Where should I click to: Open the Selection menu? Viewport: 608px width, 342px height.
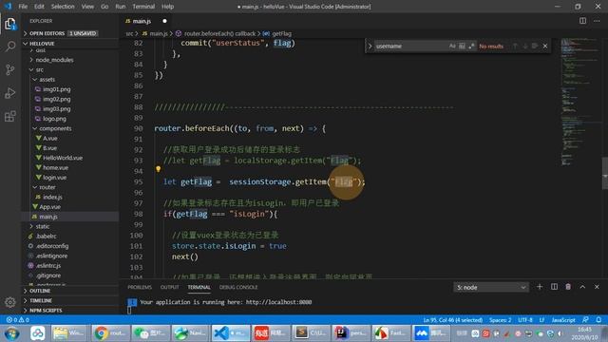click(63, 7)
